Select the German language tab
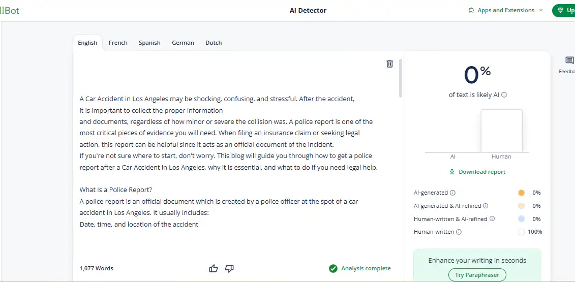Viewport: 575px width, 282px height. [x=183, y=43]
